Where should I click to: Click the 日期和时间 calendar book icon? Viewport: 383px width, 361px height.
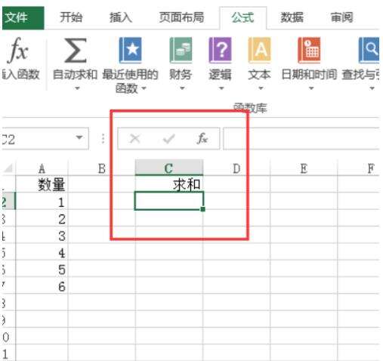[309, 51]
